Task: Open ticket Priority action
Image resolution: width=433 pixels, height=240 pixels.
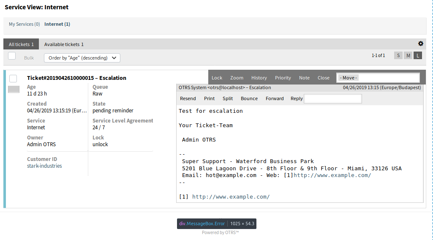Action: 283,78
